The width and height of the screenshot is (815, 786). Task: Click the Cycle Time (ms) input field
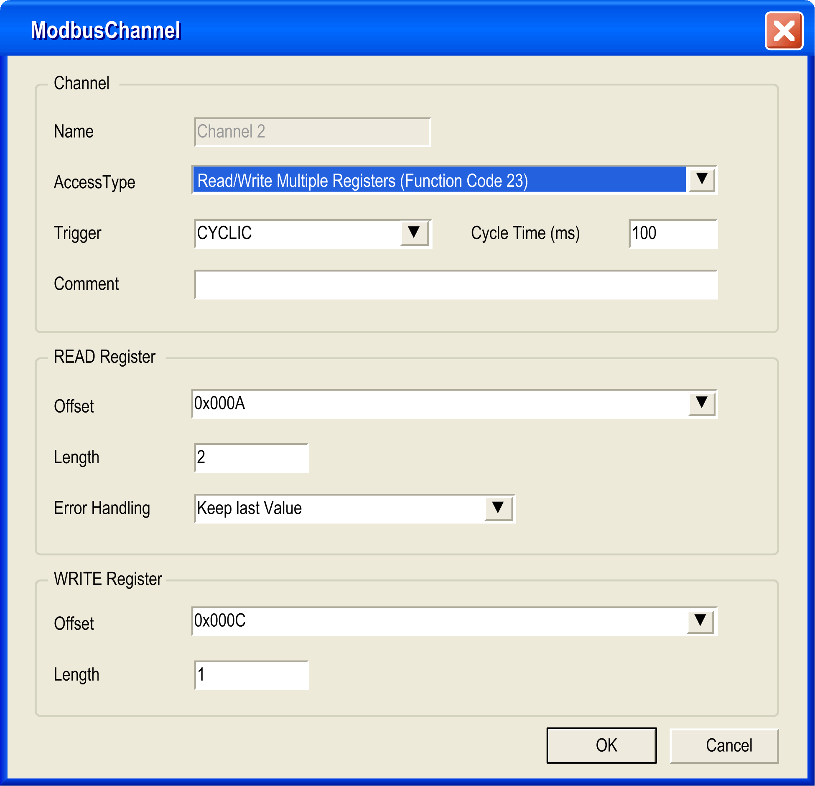[673, 234]
